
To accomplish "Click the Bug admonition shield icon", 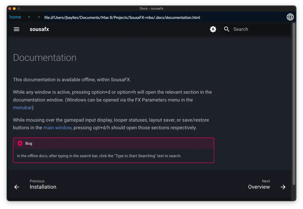I will [20, 143].
